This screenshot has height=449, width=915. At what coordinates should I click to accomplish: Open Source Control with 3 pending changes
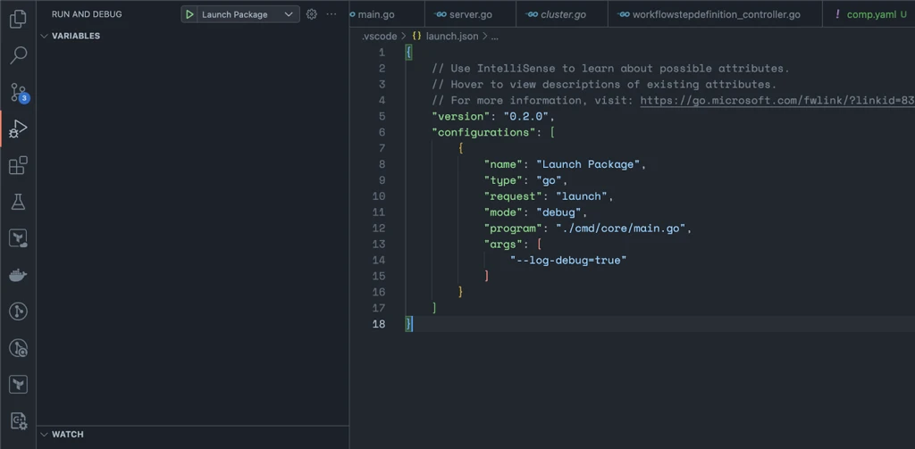(x=20, y=93)
